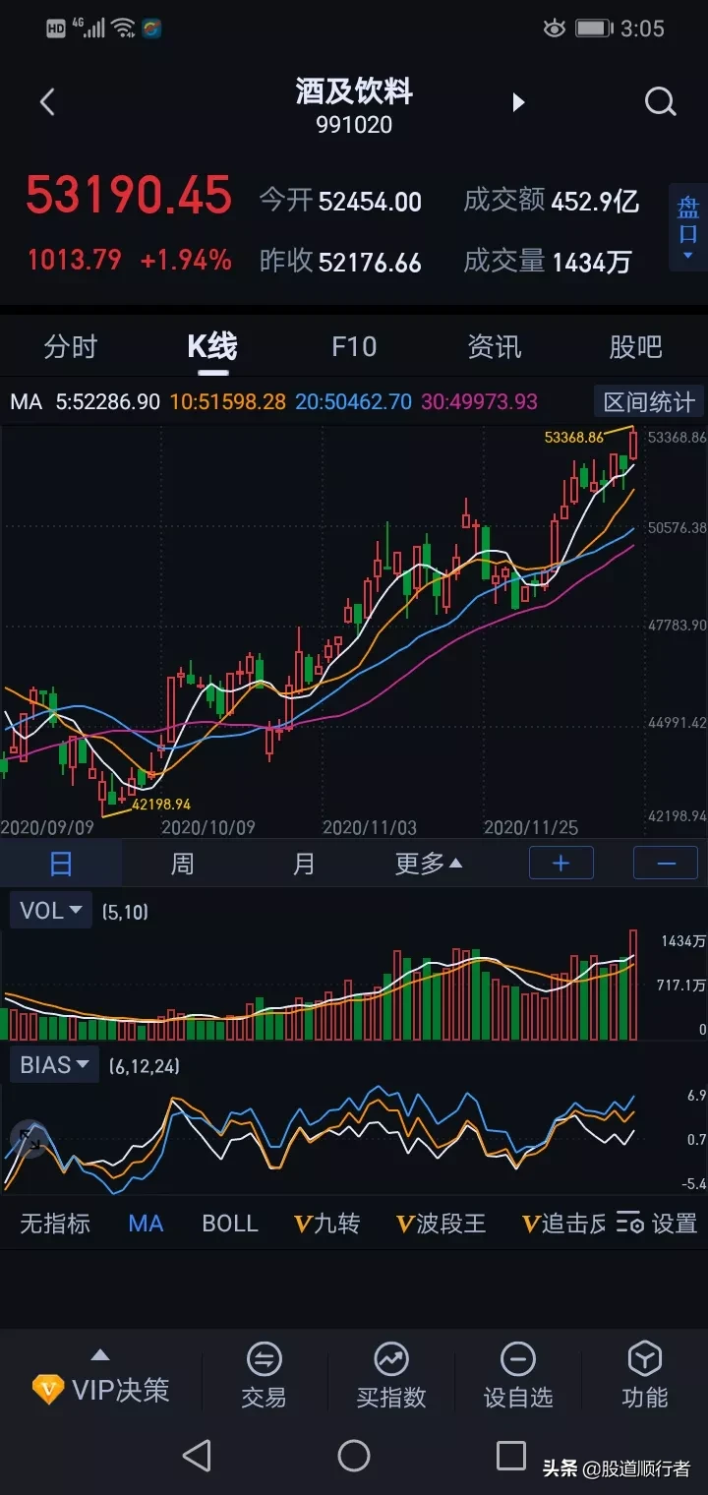Expand the 盘口 side panel
The height and width of the screenshot is (1495, 708).
(687, 226)
